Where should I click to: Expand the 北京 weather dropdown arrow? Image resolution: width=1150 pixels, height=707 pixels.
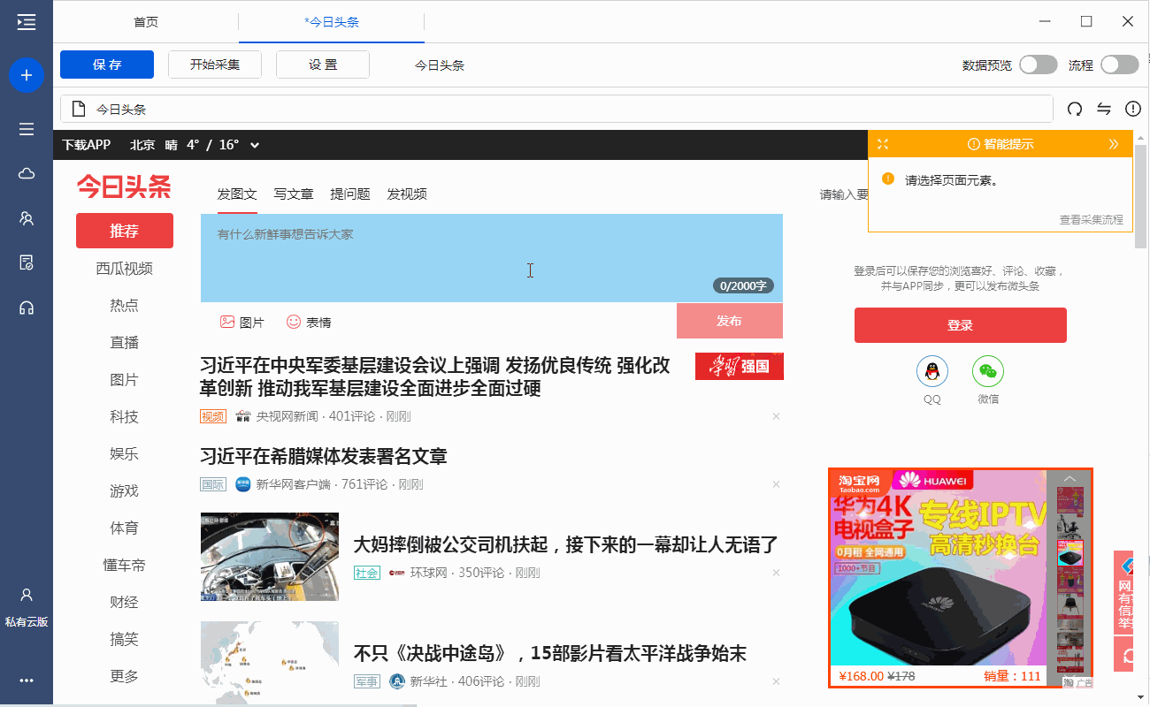255,145
